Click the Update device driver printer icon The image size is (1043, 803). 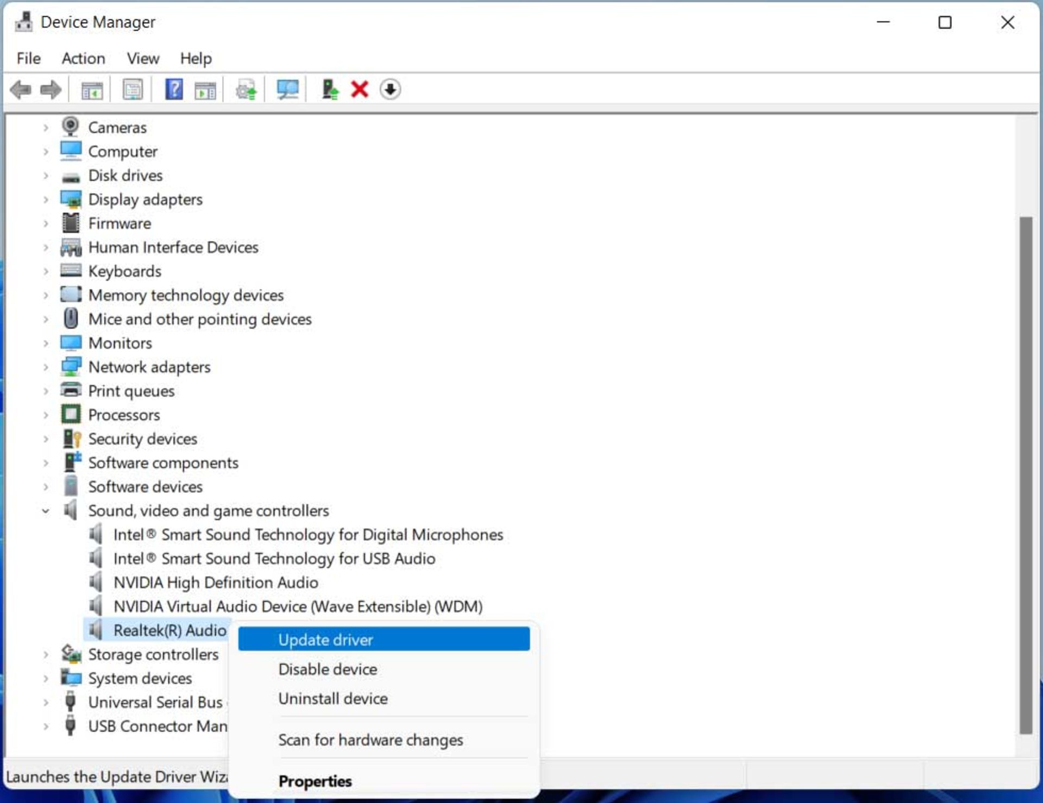(246, 90)
